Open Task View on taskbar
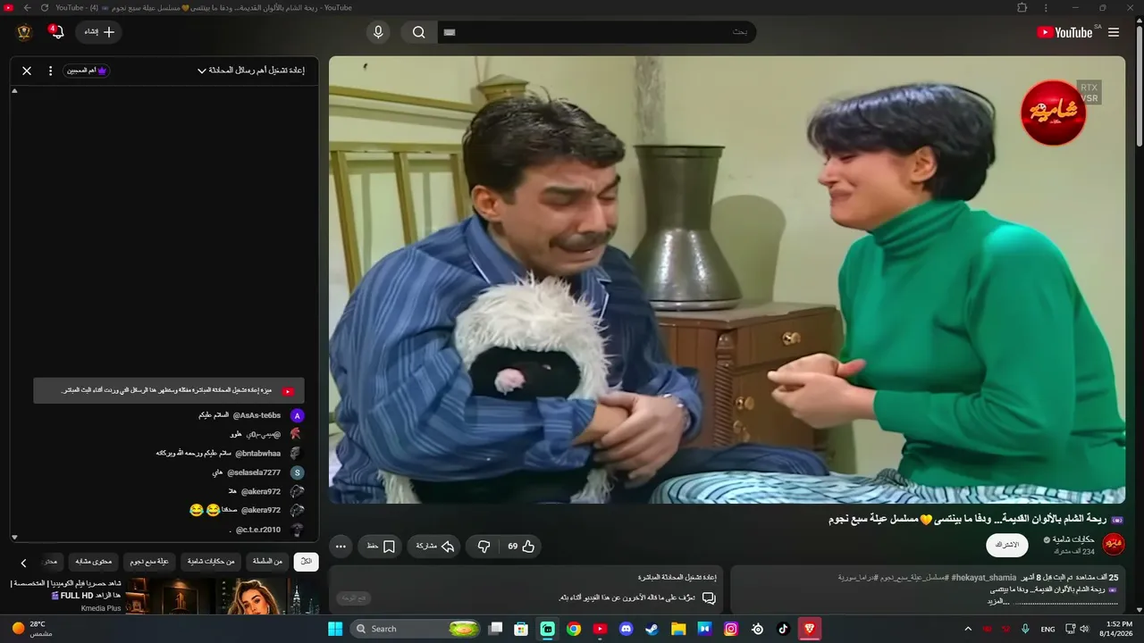 [495, 629]
